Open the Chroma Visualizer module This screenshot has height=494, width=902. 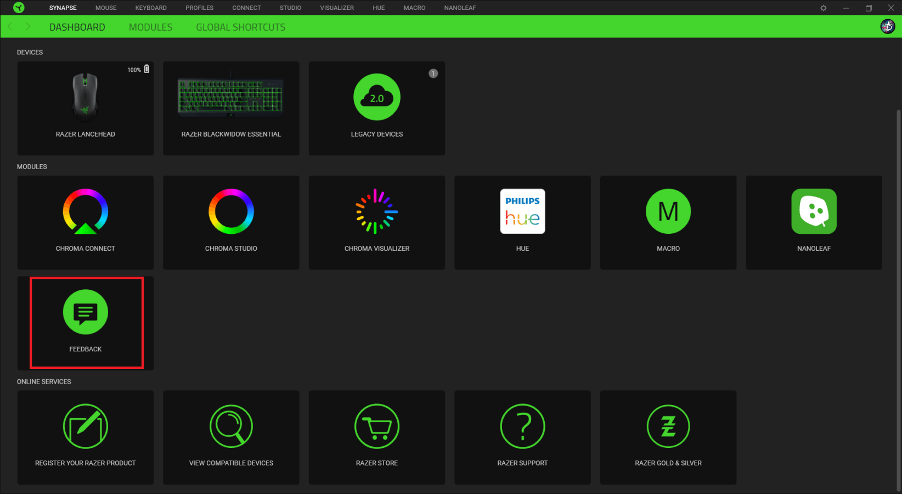(376, 212)
